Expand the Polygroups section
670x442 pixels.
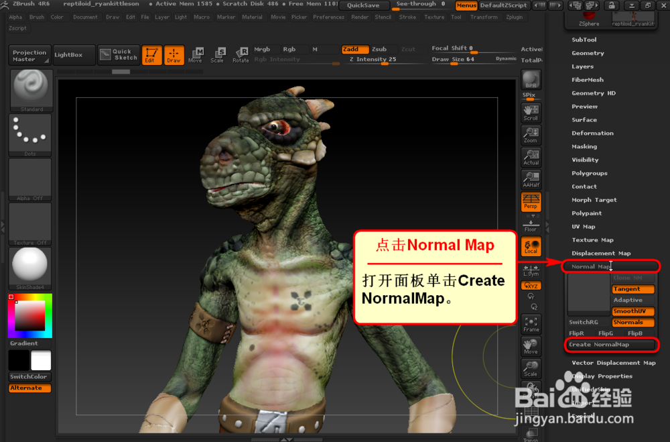tap(590, 173)
